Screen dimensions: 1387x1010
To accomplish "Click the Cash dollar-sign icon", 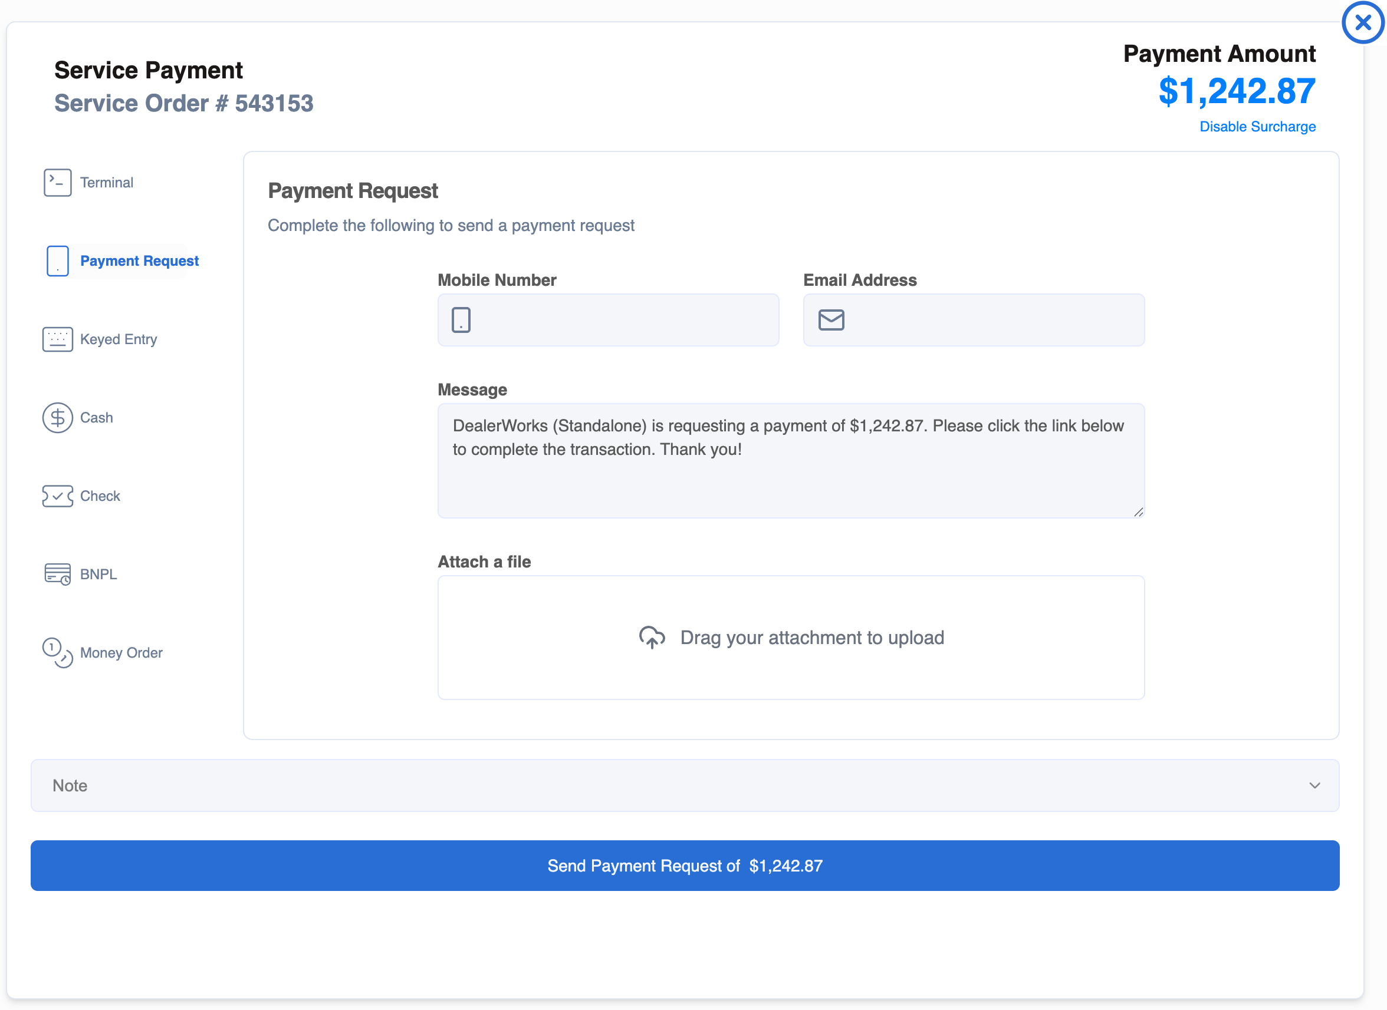I will pyautogui.click(x=58, y=418).
